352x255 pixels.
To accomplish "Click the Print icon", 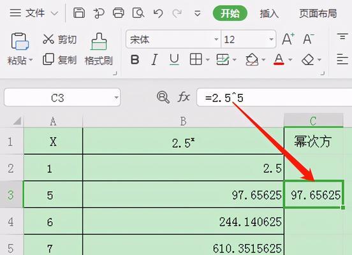I will (x=119, y=13).
